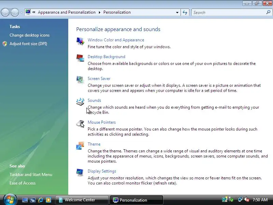Open Window Color and Appearance link

pos(116,40)
